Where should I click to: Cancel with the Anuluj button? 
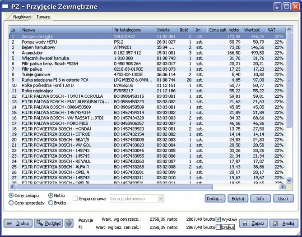tap(284, 223)
